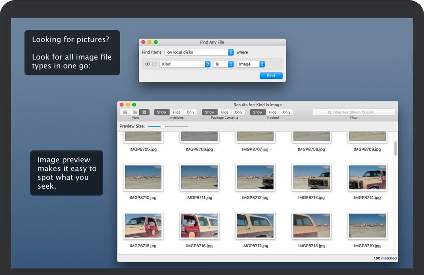Switch results to flat list view
This screenshot has height=275, width=424.
[x=125, y=112]
